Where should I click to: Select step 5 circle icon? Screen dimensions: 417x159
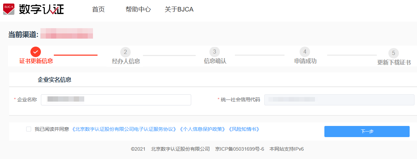coord(394,53)
